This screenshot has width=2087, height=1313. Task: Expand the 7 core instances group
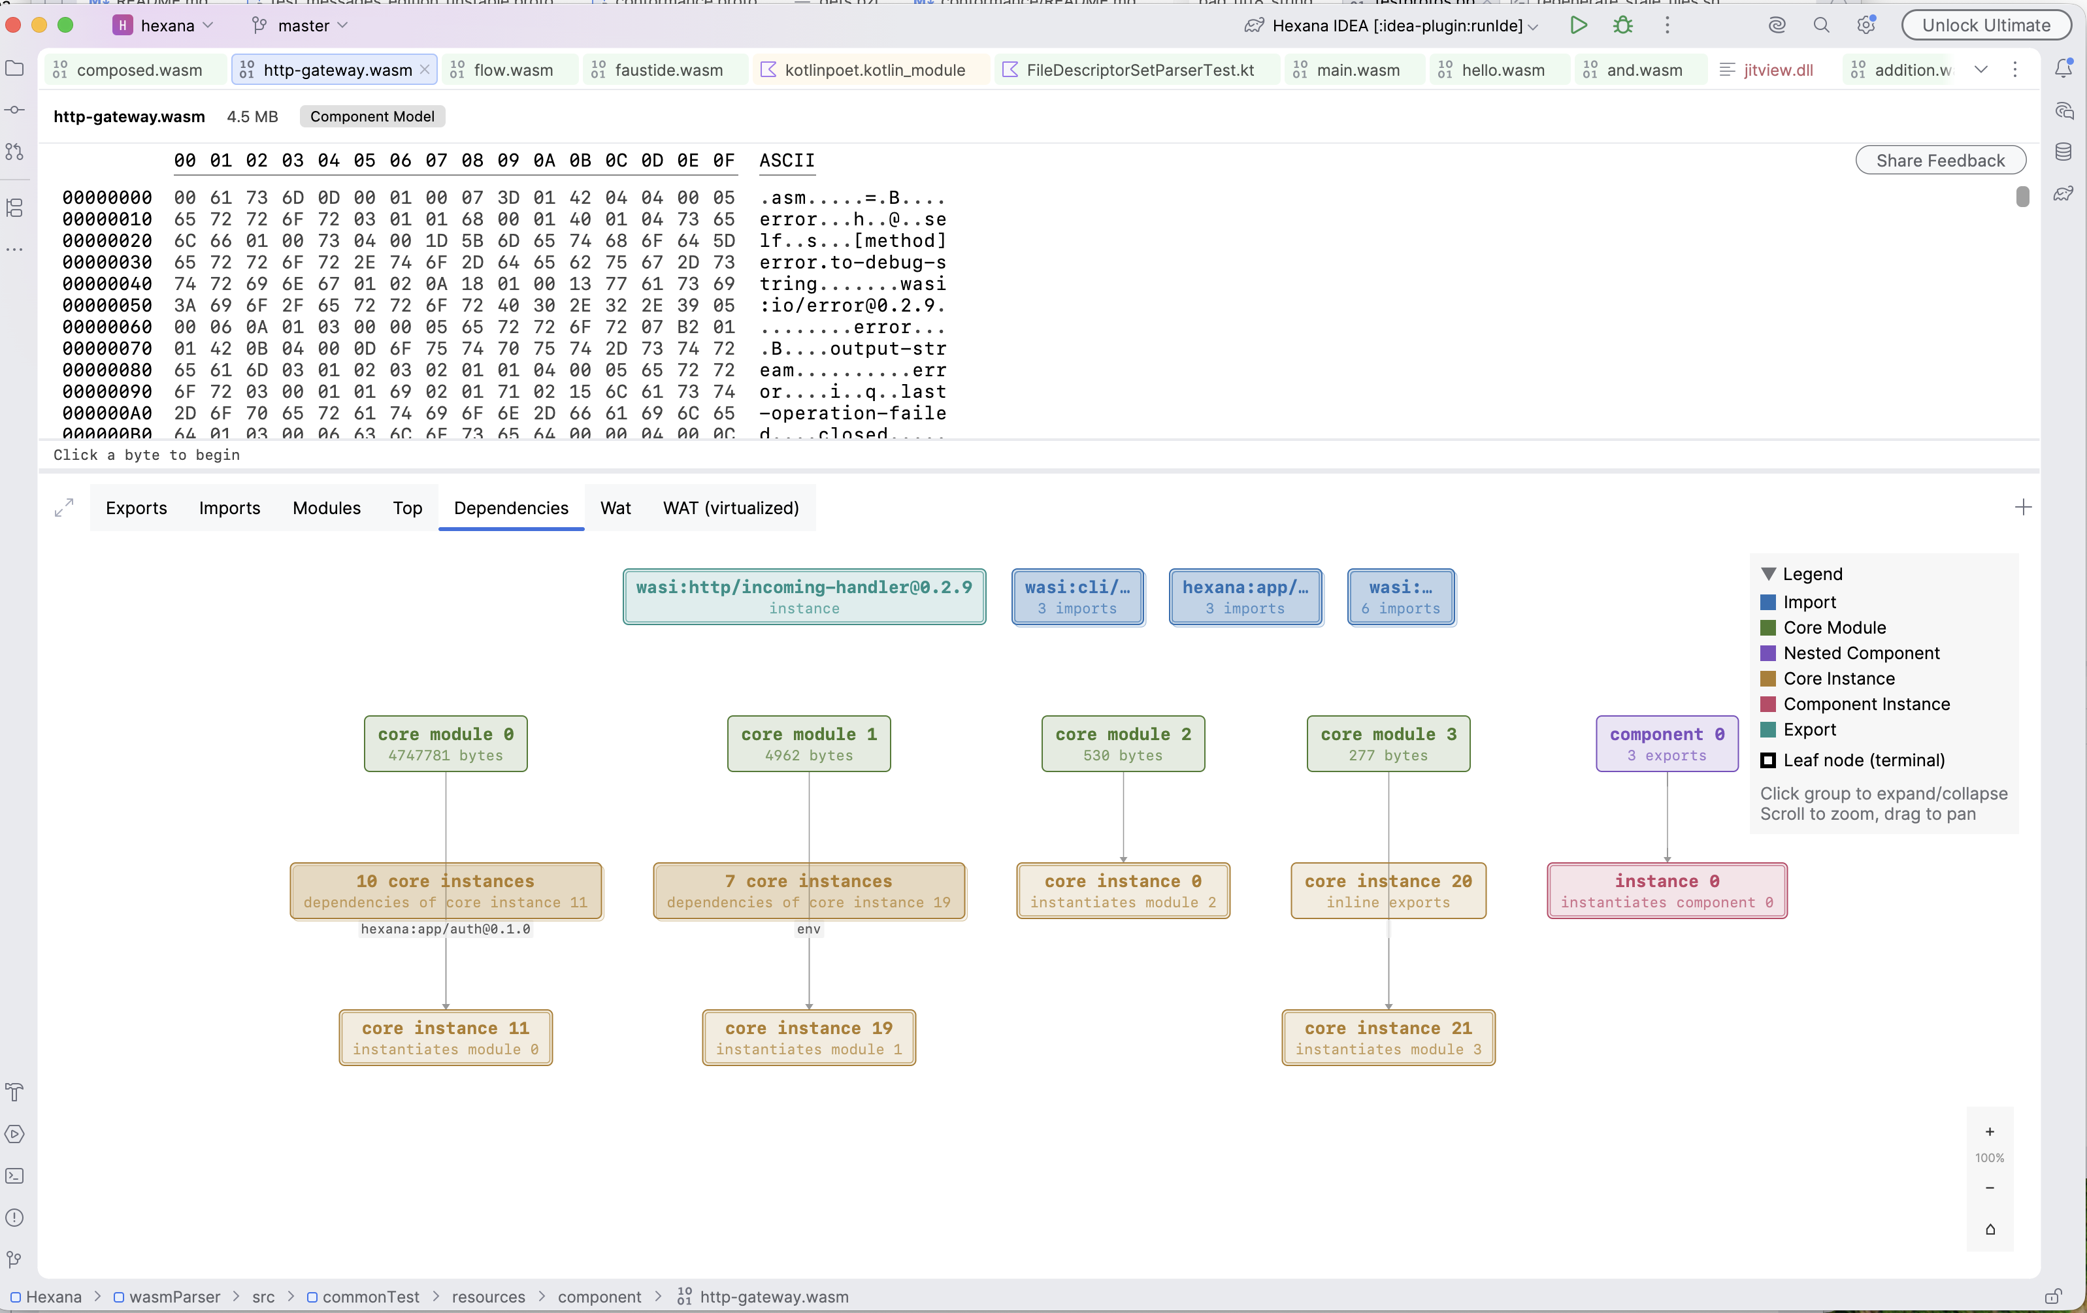click(x=809, y=891)
